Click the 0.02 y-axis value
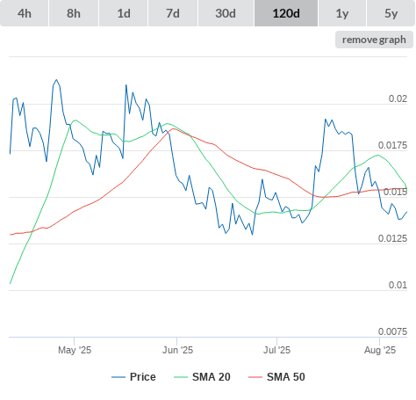This screenshot has width=416, height=400. [398, 98]
